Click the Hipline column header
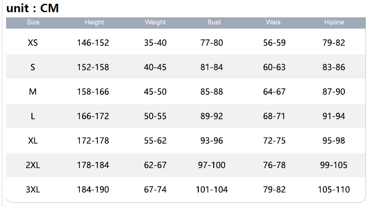The width and height of the screenshot is (373, 206). [334, 22]
